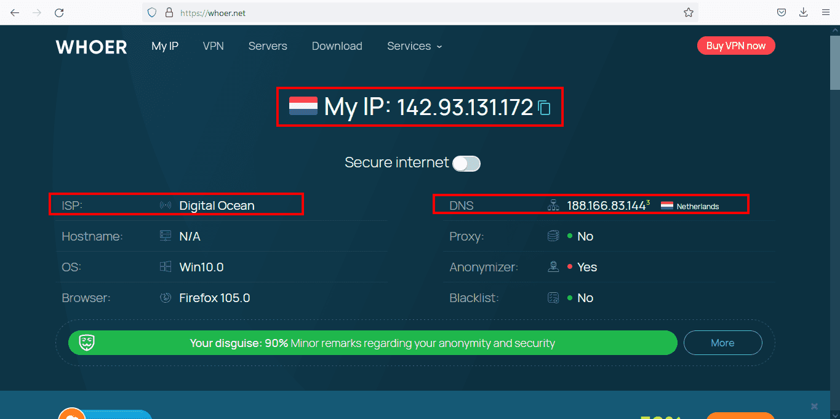
Task: Dismiss the bottom banner close icon
Action: tap(814, 406)
